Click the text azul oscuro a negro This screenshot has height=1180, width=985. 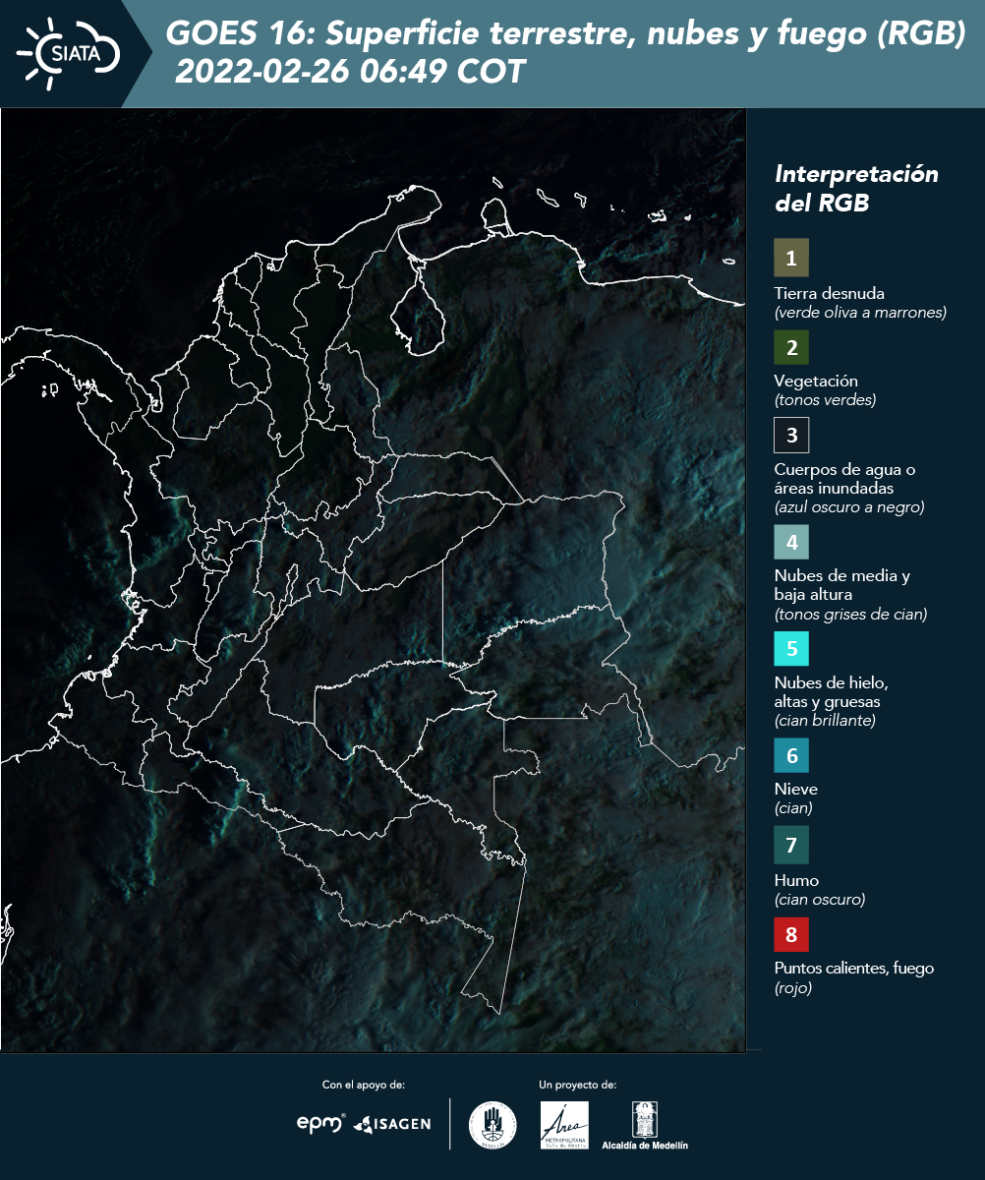[x=849, y=507]
